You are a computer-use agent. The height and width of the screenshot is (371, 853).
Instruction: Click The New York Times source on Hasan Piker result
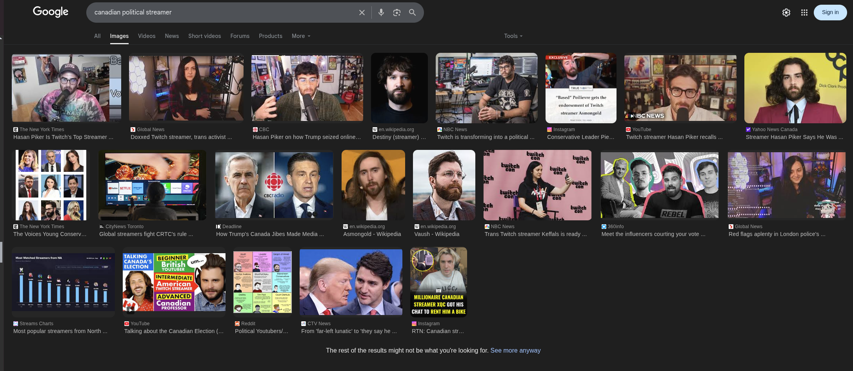[x=42, y=130]
